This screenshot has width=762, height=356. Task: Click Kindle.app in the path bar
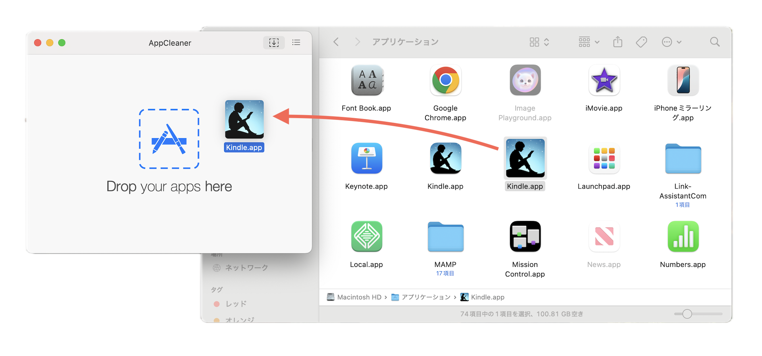pos(482,297)
